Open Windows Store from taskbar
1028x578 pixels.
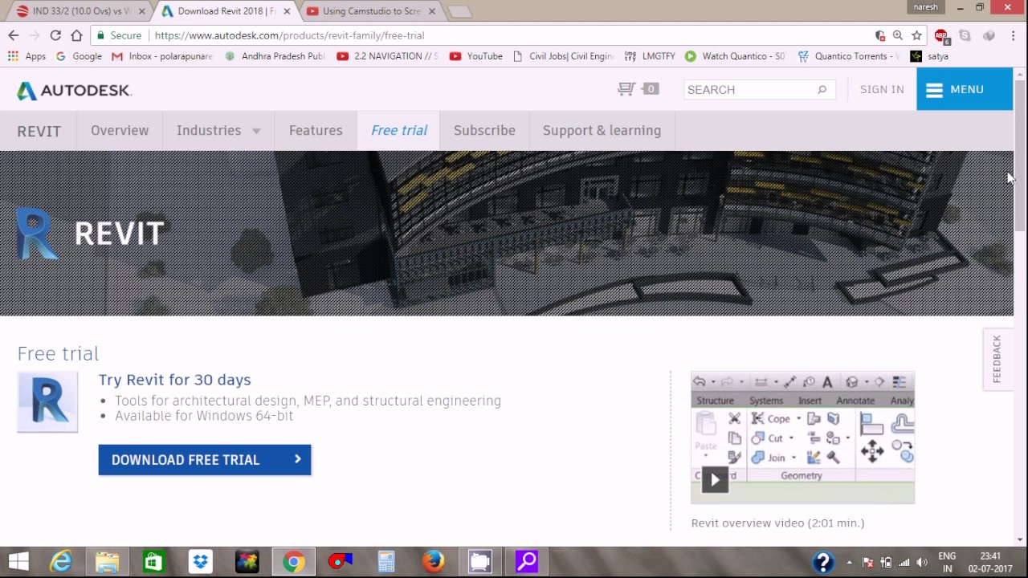tap(153, 561)
